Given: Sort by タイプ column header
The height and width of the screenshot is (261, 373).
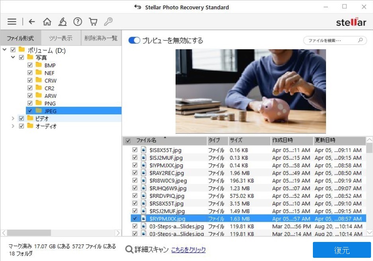Looking at the screenshot, I should [218, 141].
